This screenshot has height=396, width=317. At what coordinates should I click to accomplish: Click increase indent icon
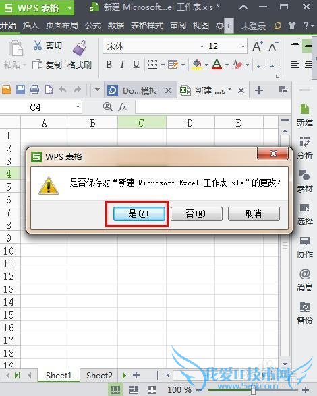point(275,65)
